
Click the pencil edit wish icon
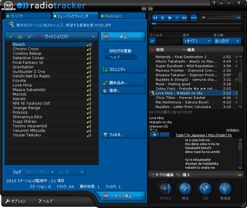pyautogui.click(x=29, y=37)
